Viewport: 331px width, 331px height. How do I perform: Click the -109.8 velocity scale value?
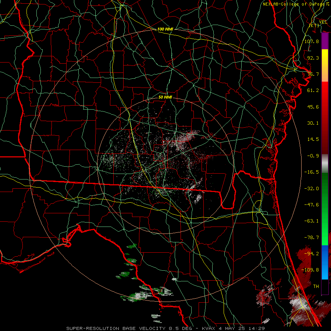(310, 270)
